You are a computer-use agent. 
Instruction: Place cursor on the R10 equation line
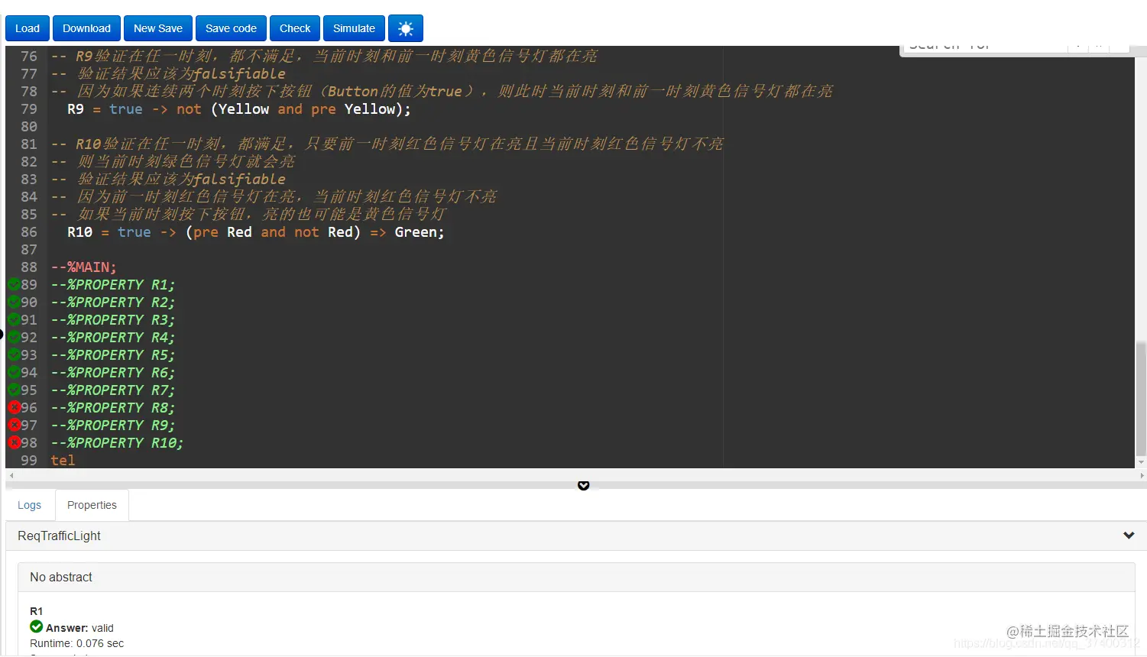click(x=255, y=231)
